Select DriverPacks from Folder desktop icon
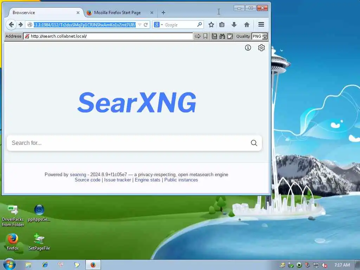Image resolution: width=360 pixels, height=270 pixels. point(13,216)
